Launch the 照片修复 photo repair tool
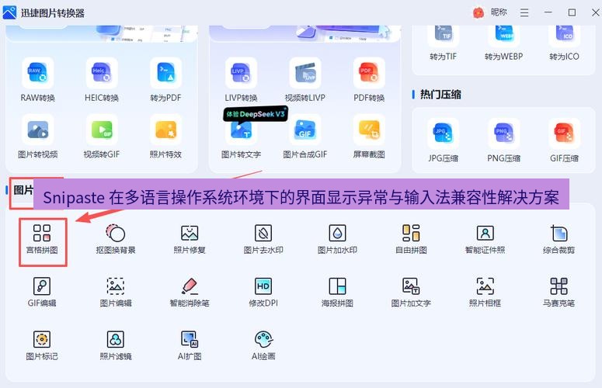 coord(190,239)
